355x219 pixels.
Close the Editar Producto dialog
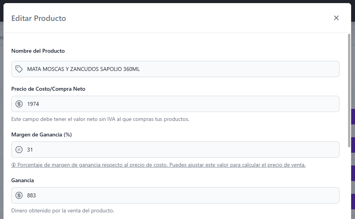[336, 18]
